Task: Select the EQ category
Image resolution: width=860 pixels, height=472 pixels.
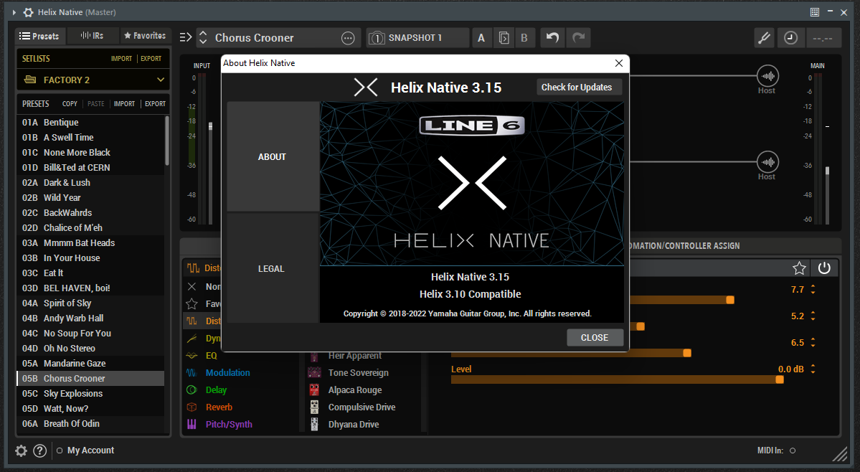Action: pyautogui.click(x=211, y=356)
